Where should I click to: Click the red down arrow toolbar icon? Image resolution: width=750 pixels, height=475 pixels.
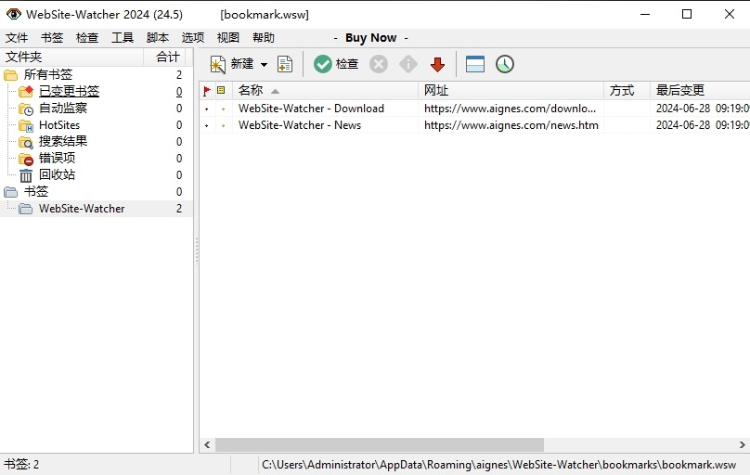click(437, 64)
